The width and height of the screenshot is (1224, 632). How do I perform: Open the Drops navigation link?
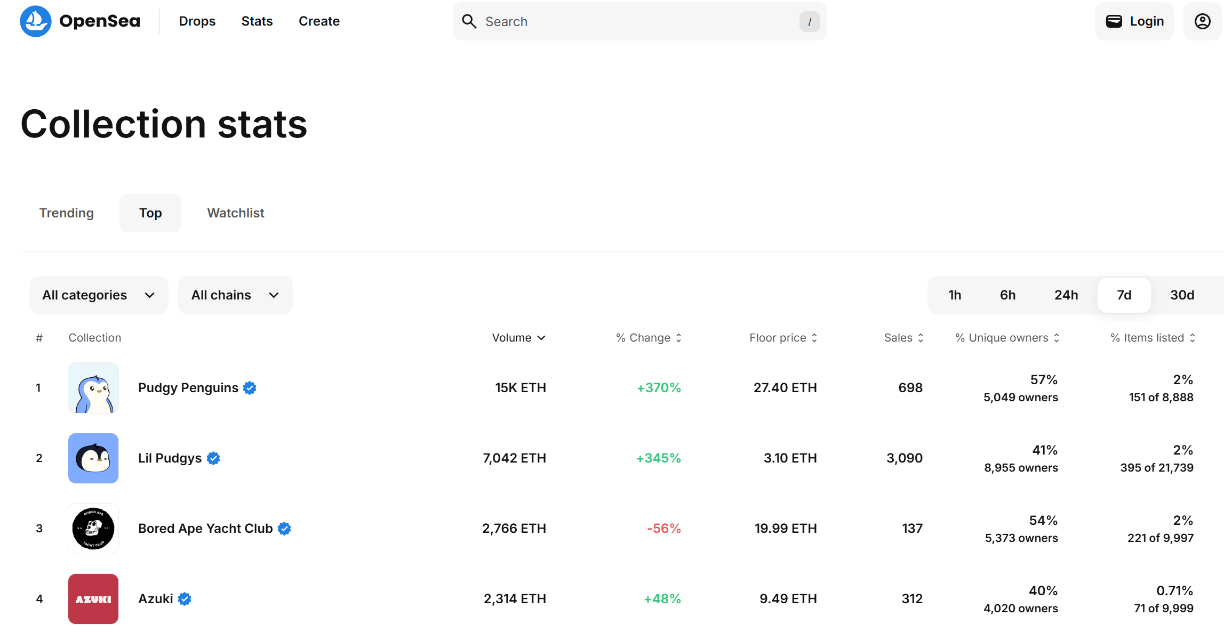197,21
